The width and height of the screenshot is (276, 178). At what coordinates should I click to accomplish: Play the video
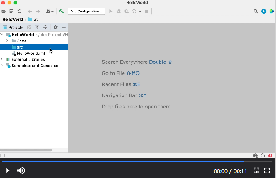point(8,170)
